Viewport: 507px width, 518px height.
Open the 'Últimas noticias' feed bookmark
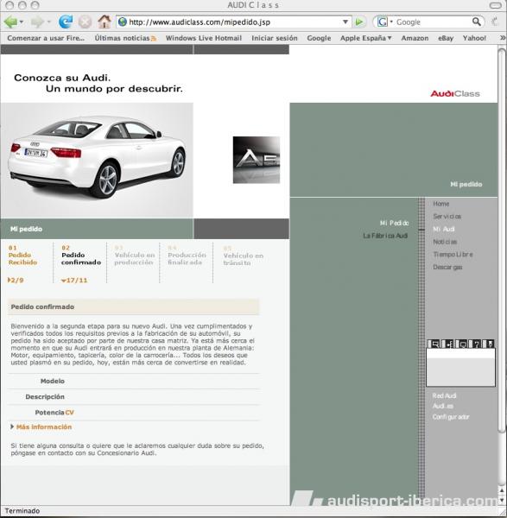125,38
